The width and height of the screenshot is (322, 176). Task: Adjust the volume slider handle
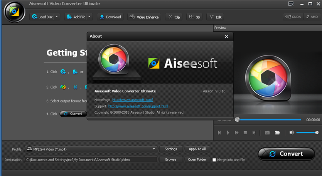click(317, 132)
